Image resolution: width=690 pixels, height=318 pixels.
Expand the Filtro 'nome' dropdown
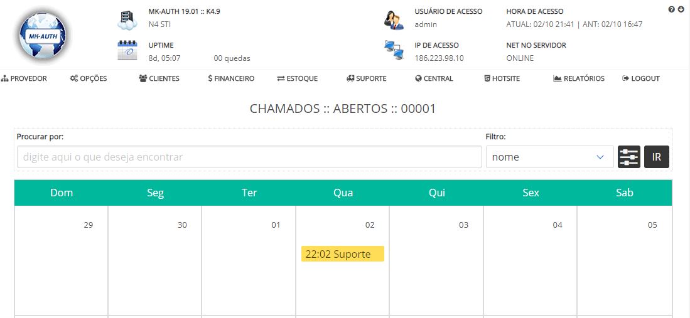coord(549,157)
